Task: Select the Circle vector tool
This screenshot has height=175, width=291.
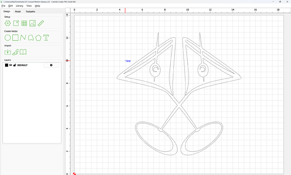Action: 8,38
